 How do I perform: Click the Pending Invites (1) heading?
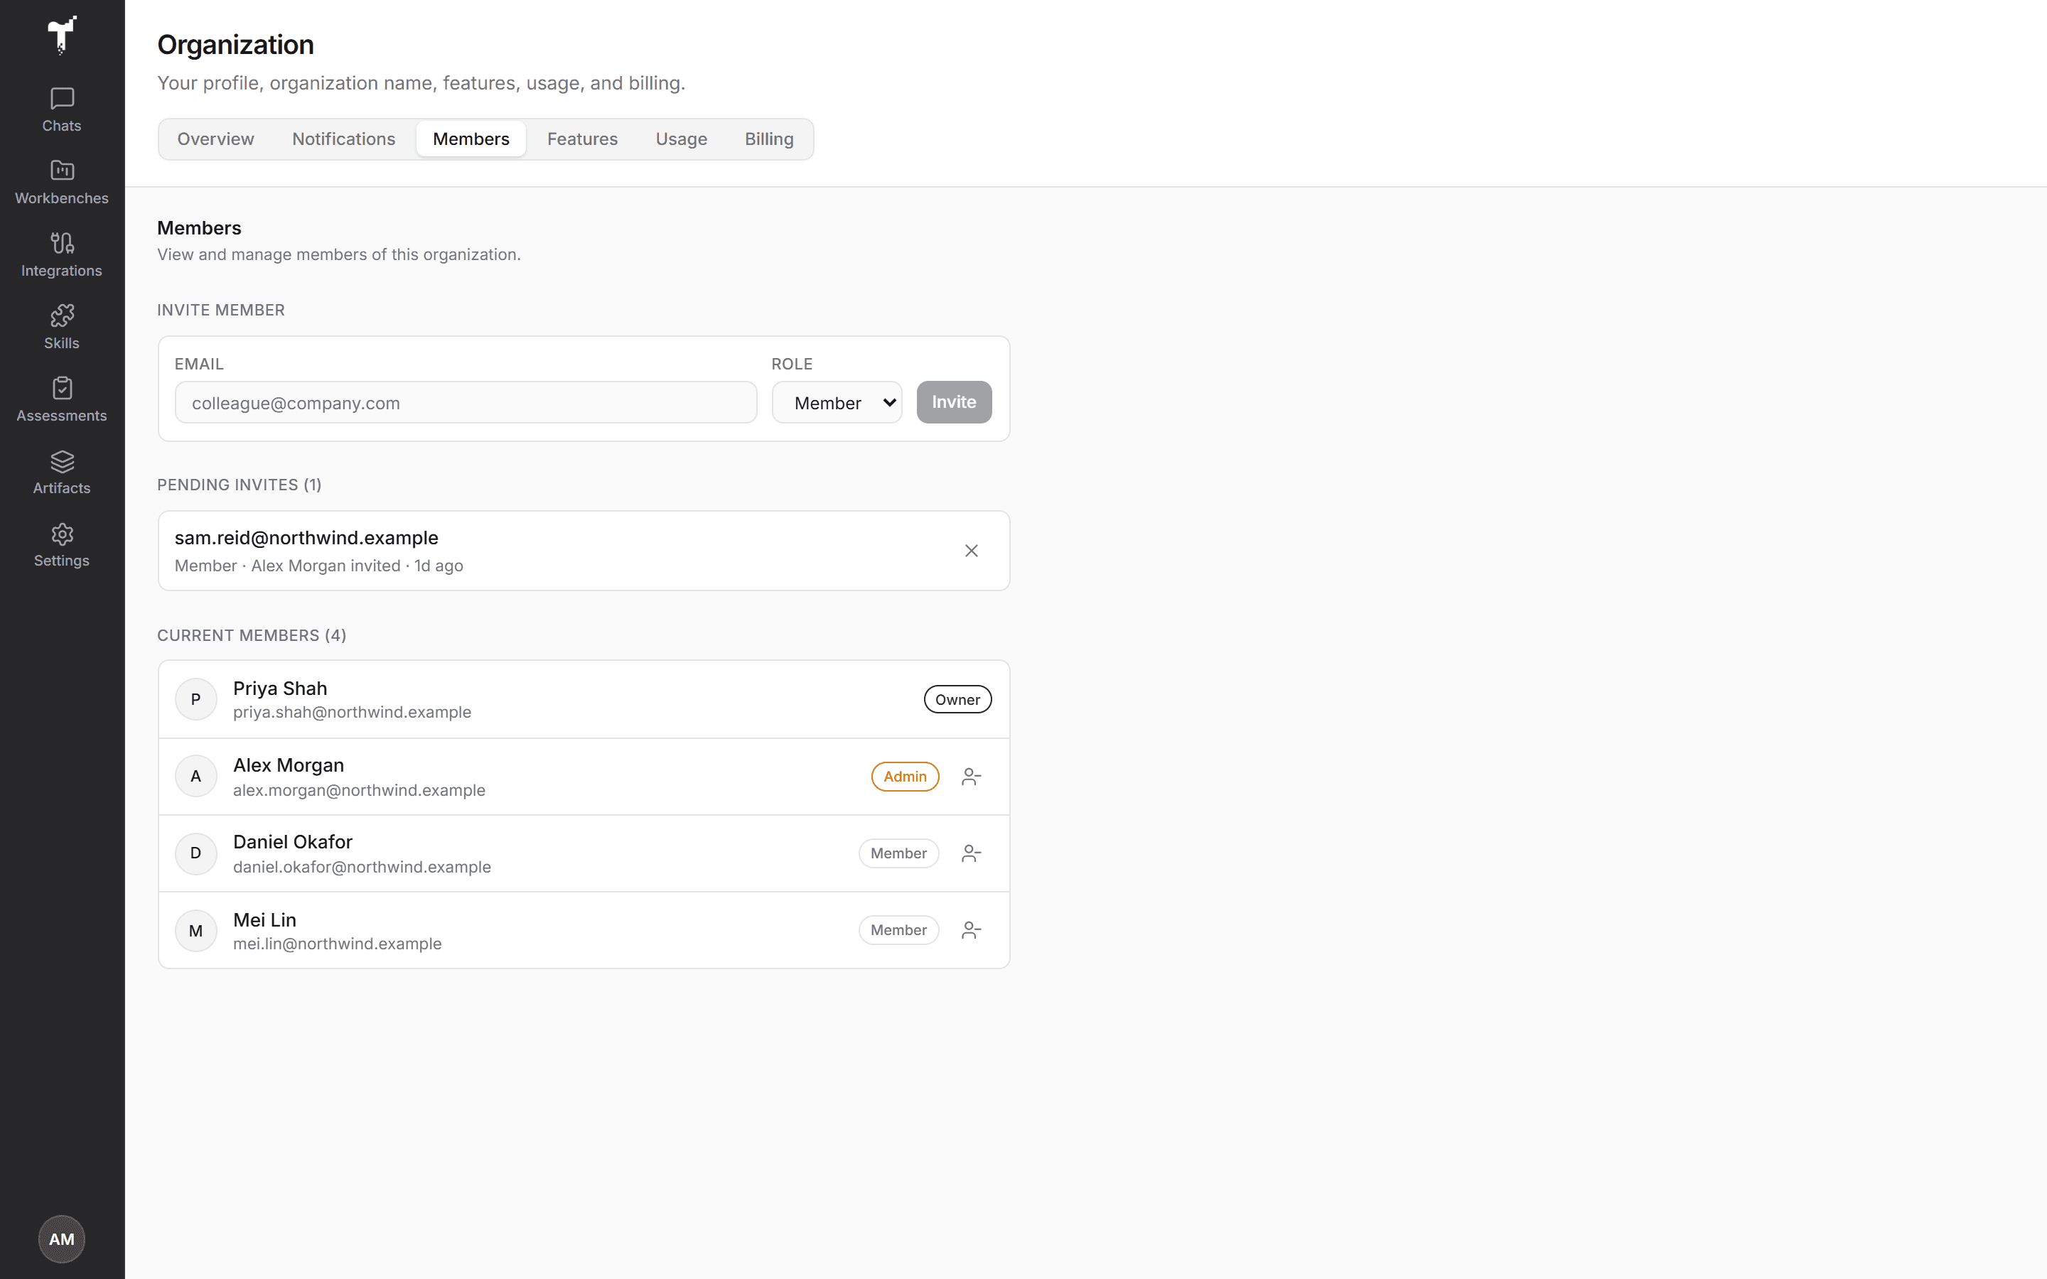click(240, 485)
